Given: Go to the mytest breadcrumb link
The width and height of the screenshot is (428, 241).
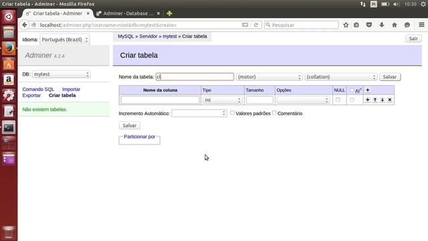Looking at the screenshot, I should (x=169, y=36).
